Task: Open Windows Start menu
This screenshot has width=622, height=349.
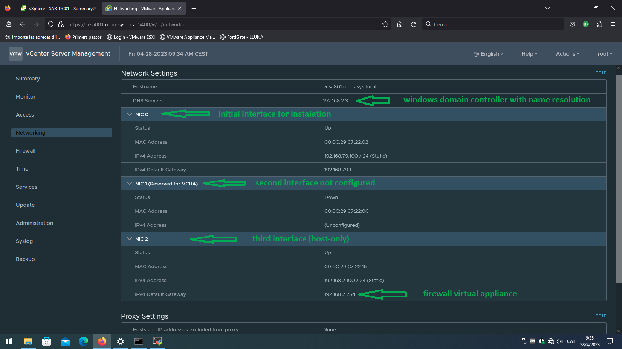Action: pyautogui.click(x=9, y=341)
